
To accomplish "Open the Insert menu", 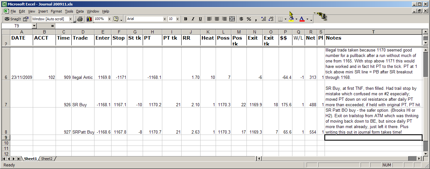I will [43, 11].
